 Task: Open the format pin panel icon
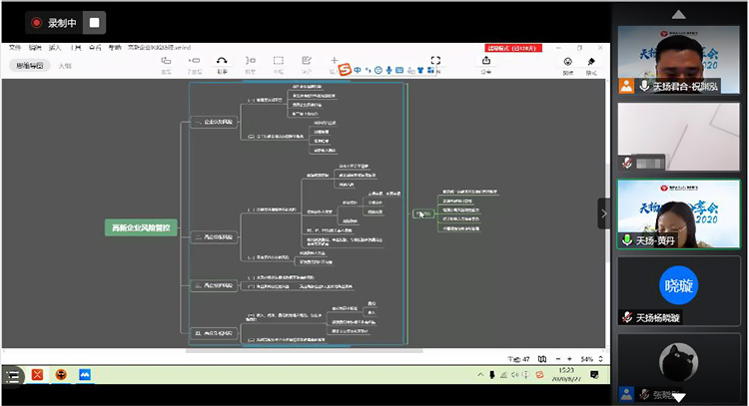click(x=591, y=61)
